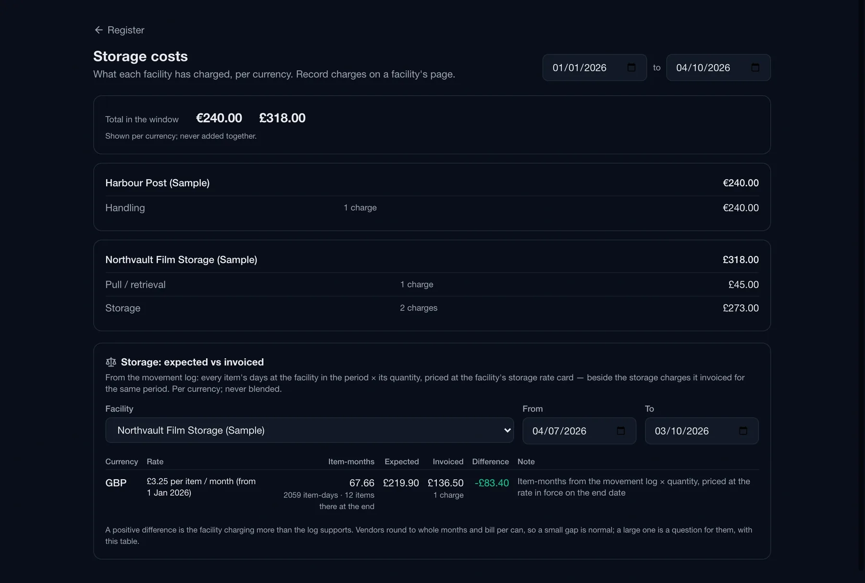Screen dimensions: 865x583
Task: Click the Register back link
Action: click(x=119, y=30)
